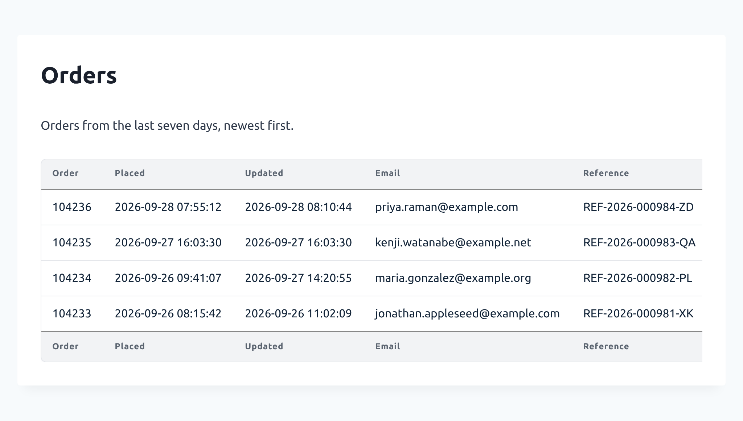Screen dimensions: 743x421
Task: Click email jonathan.appleseed@example.com
Action: click(467, 314)
